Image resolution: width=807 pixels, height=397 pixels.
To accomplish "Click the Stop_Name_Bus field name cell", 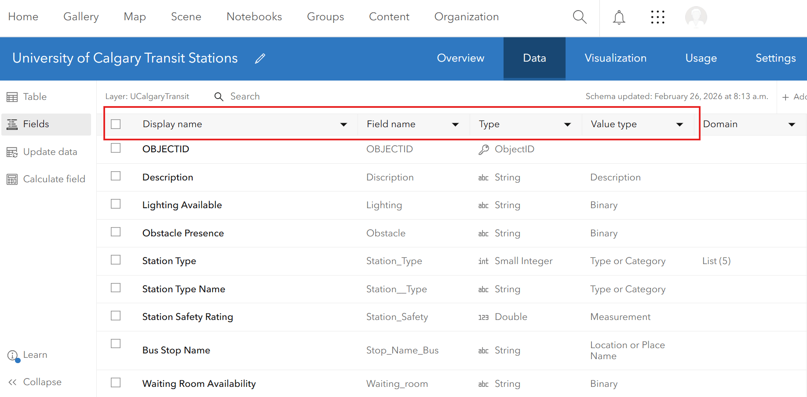I will pos(402,350).
